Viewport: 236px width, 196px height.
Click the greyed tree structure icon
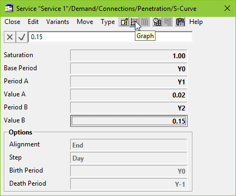click(167, 22)
